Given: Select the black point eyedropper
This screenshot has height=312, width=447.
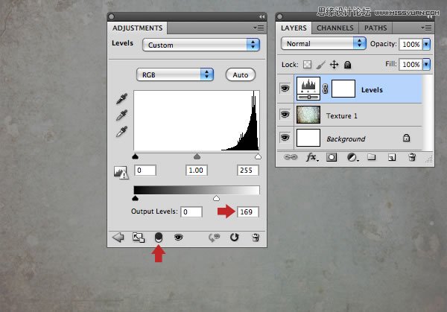Looking at the screenshot, I should point(118,98).
